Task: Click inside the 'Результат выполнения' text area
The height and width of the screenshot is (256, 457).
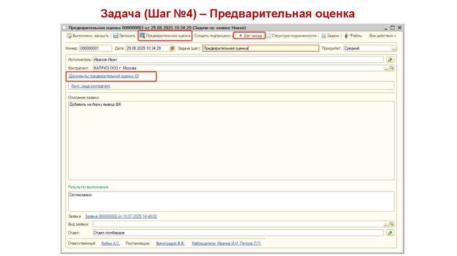Action: (231, 201)
